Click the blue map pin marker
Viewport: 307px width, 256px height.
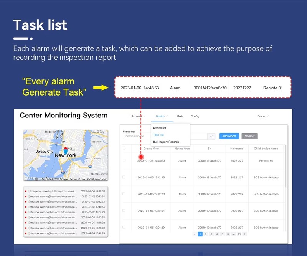(66, 151)
